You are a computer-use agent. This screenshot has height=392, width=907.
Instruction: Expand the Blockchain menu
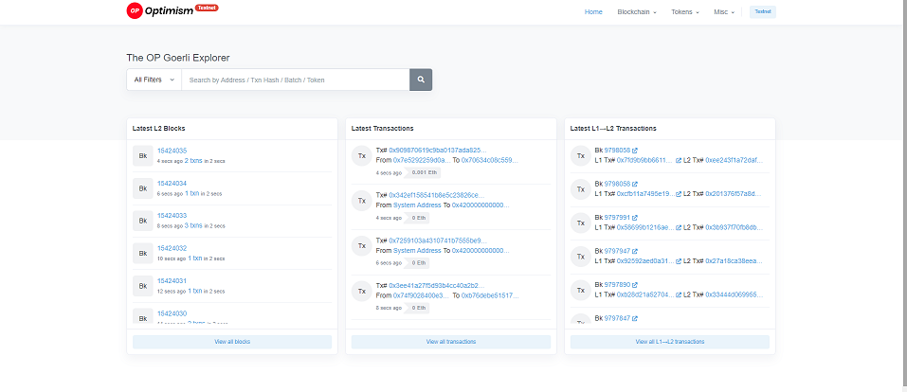tap(637, 12)
